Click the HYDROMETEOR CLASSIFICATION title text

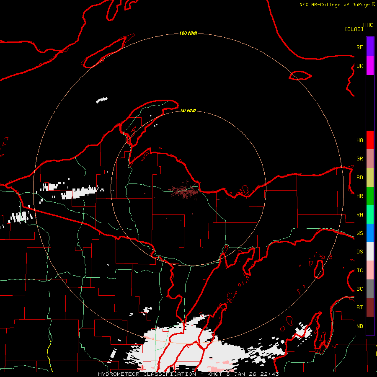coord(147,374)
